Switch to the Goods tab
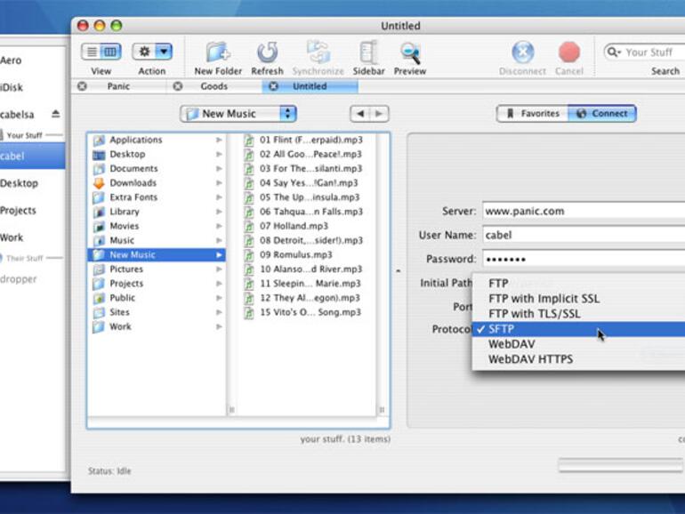 coord(214,86)
